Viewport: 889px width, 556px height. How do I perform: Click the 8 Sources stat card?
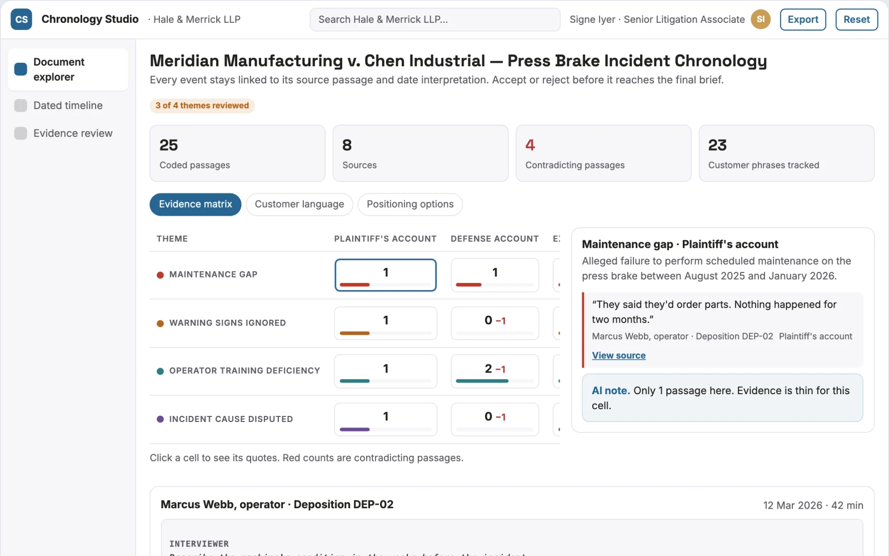tap(421, 153)
